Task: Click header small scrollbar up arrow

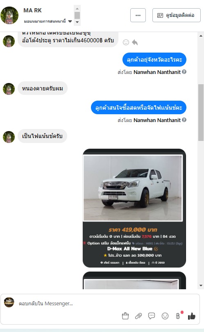Action: tap(77, 9)
